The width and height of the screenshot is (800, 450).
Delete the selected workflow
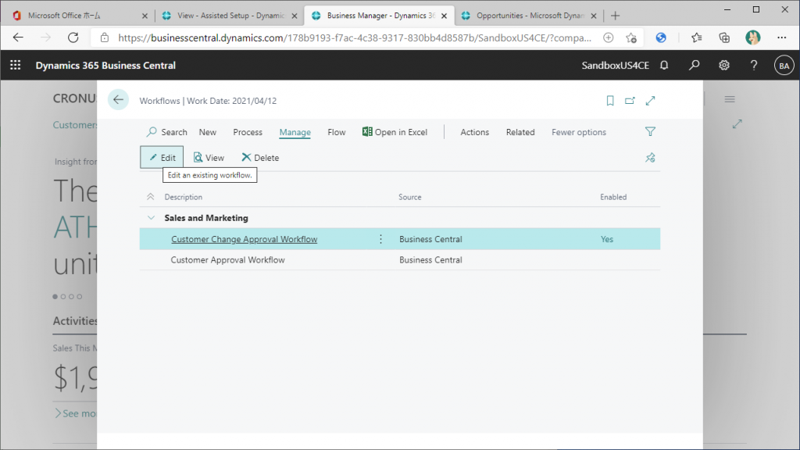coord(260,158)
